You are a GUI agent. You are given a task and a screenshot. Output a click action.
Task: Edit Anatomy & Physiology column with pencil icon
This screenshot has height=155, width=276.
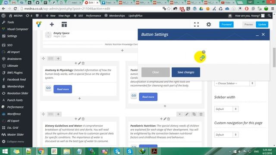79,63
